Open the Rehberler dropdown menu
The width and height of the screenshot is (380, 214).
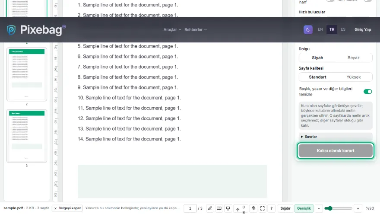(x=195, y=29)
